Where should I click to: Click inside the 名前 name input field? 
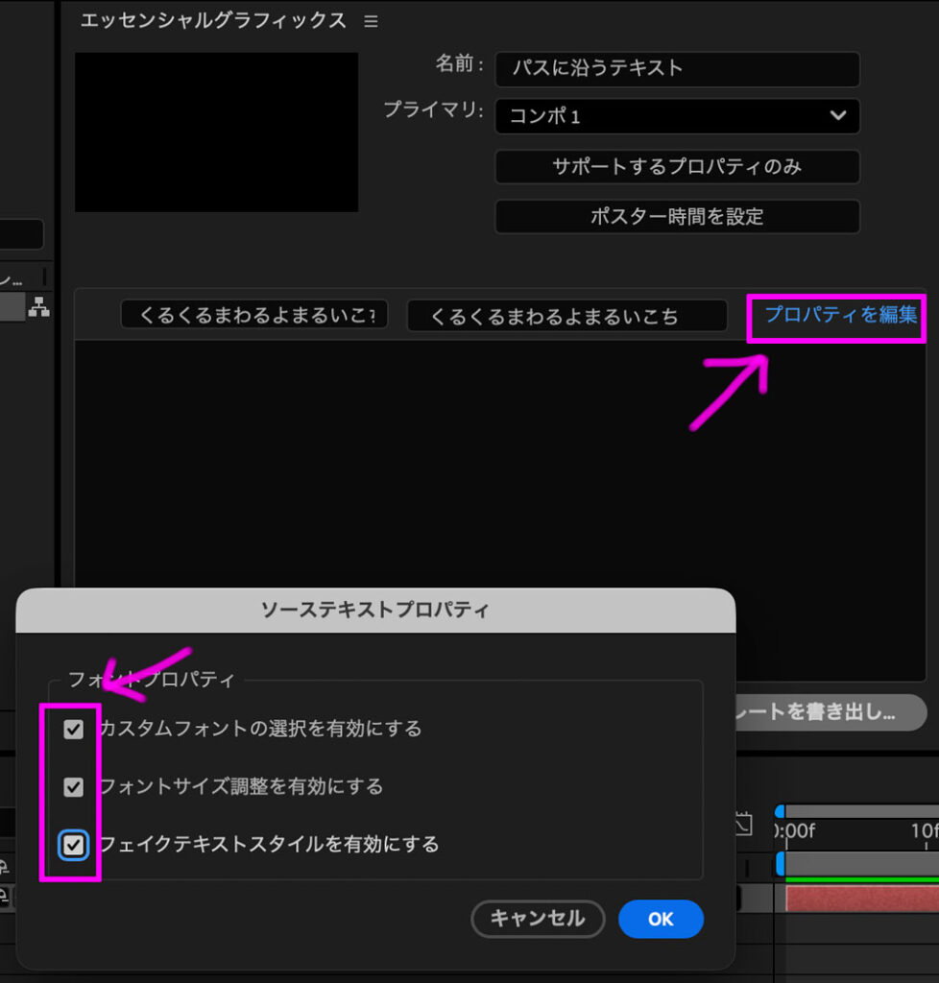[x=677, y=68]
